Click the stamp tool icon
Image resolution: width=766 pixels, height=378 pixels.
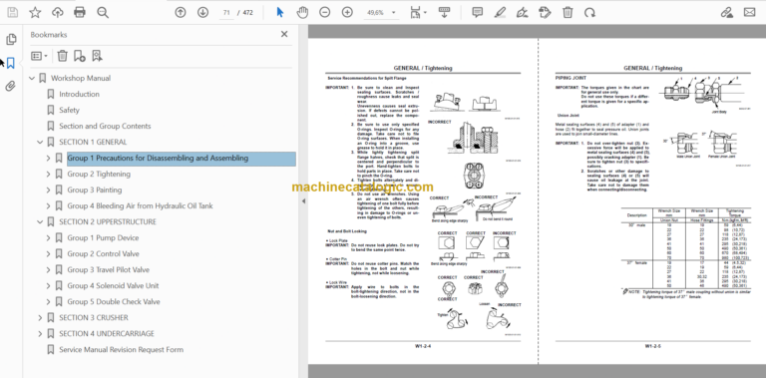pyautogui.click(x=545, y=12)
